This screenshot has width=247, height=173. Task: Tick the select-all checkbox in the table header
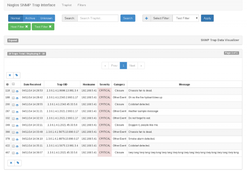tap(13, 84)
